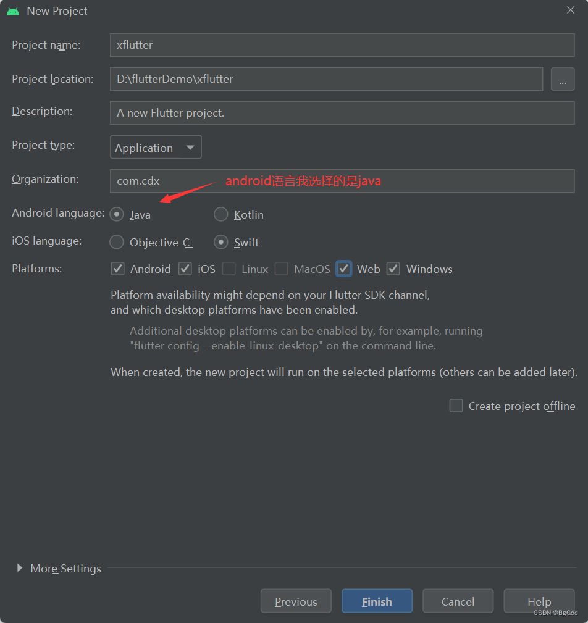The height and width of the screenshot is (623, 588).
Task: Click the Finish button
Action: (x=377, y=601)
